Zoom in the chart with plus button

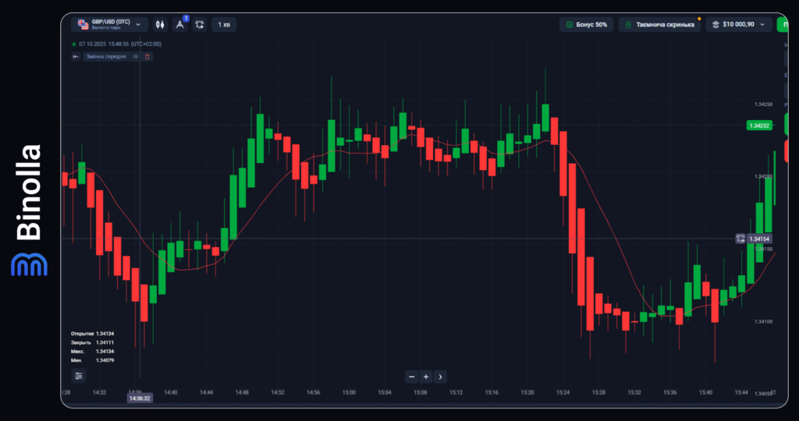point(426,377)
